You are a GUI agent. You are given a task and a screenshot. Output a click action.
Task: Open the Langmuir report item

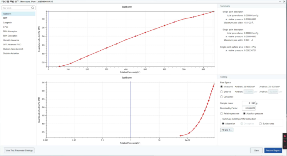(7, 22)
